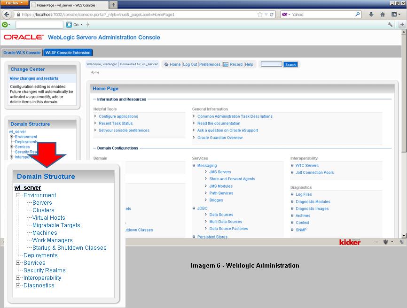Click the bullet icon beside Log Files
The height and width of the screenshot is (308, 407).
pos(292,194)
